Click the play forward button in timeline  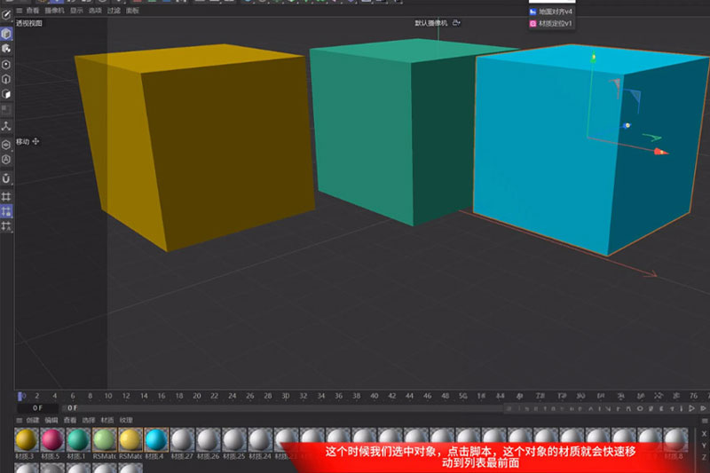pyautogui.click(x=692, y=408)
